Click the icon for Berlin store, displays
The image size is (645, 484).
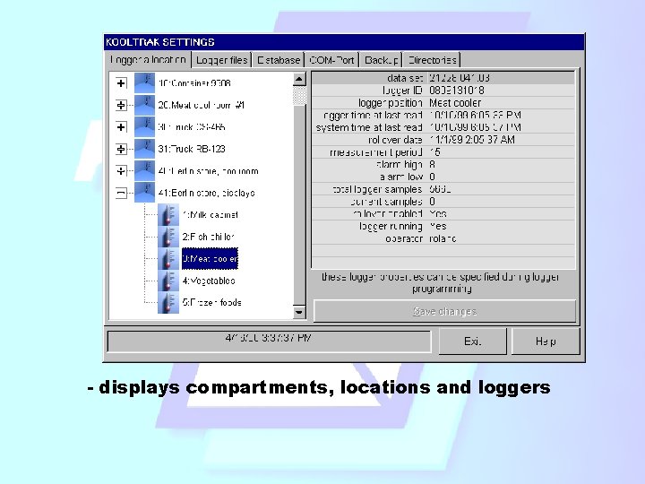[x=144, y=193]
